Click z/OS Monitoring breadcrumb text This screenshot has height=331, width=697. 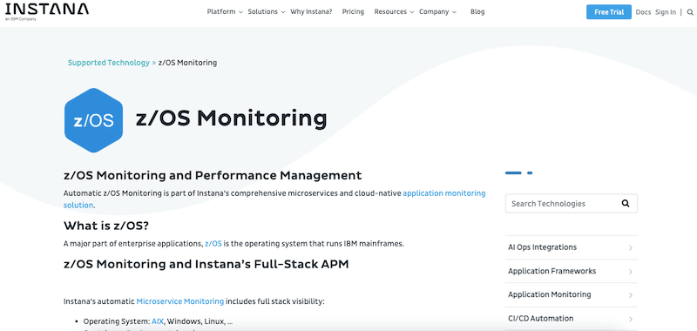coord(187,63)
